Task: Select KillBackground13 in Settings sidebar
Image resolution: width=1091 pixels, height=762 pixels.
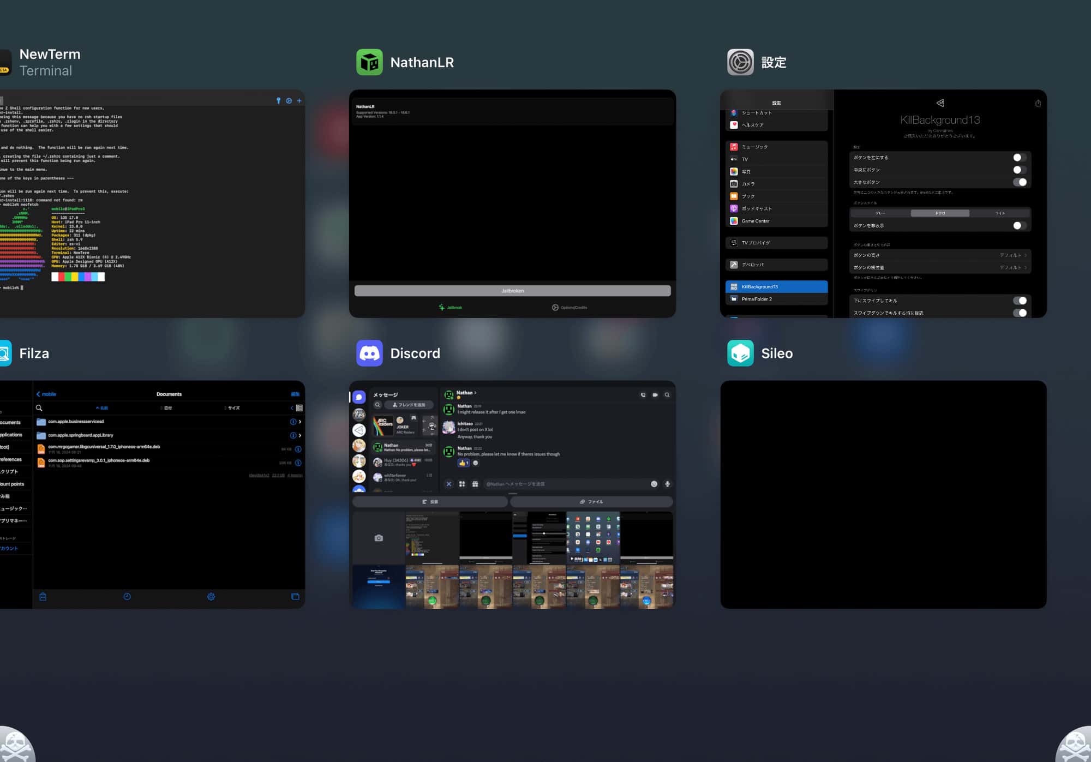Action: (776, 286)
